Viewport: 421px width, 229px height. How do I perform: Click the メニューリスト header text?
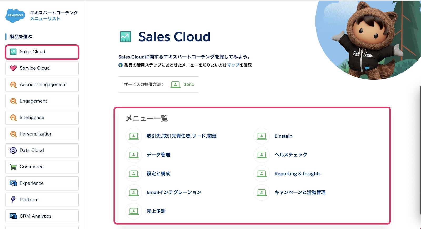45,19
